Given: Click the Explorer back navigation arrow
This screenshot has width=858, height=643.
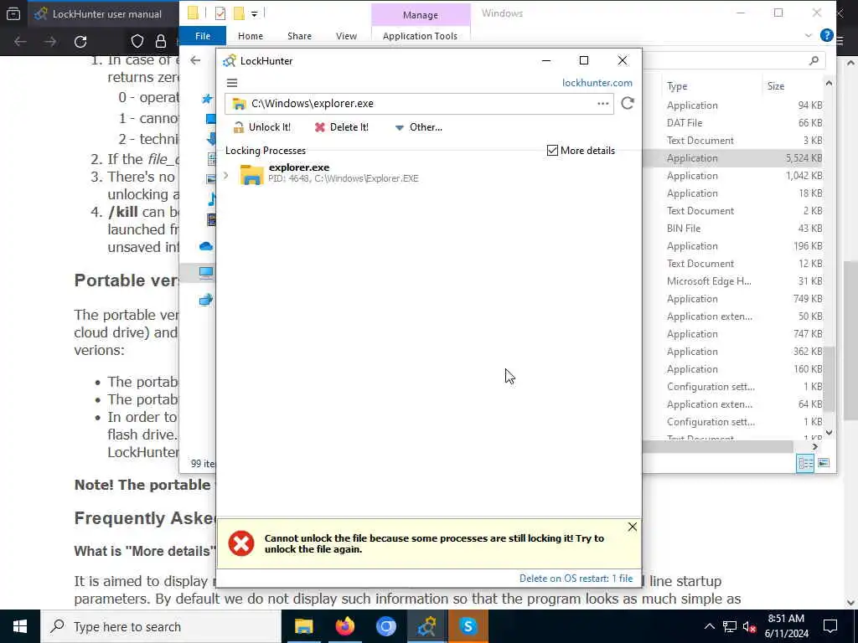Looking at the screenshot, I should pyautogui.click(x=195, y=60).
